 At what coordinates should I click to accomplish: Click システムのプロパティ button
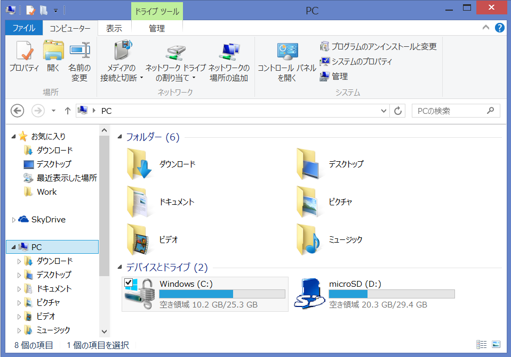pos(356,62)
